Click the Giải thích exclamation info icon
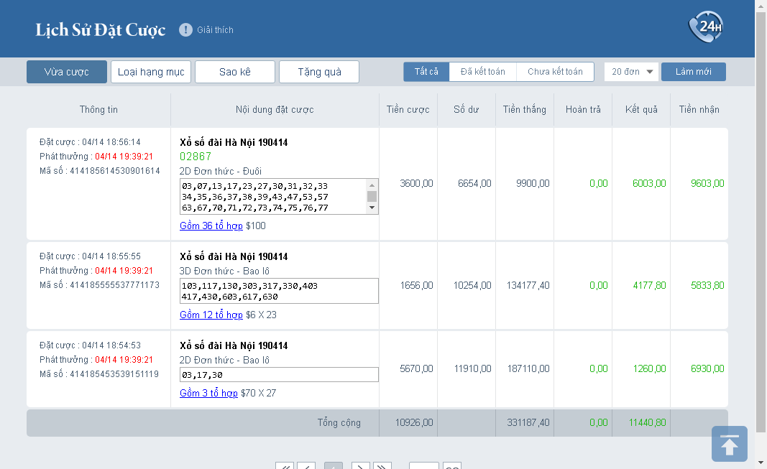The height and width of the screenshot is (469, 767). pos(185,29)
